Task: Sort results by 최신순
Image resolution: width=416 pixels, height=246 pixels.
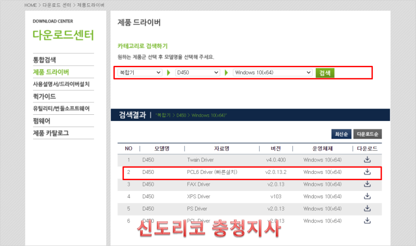Action: click(341, 134)
